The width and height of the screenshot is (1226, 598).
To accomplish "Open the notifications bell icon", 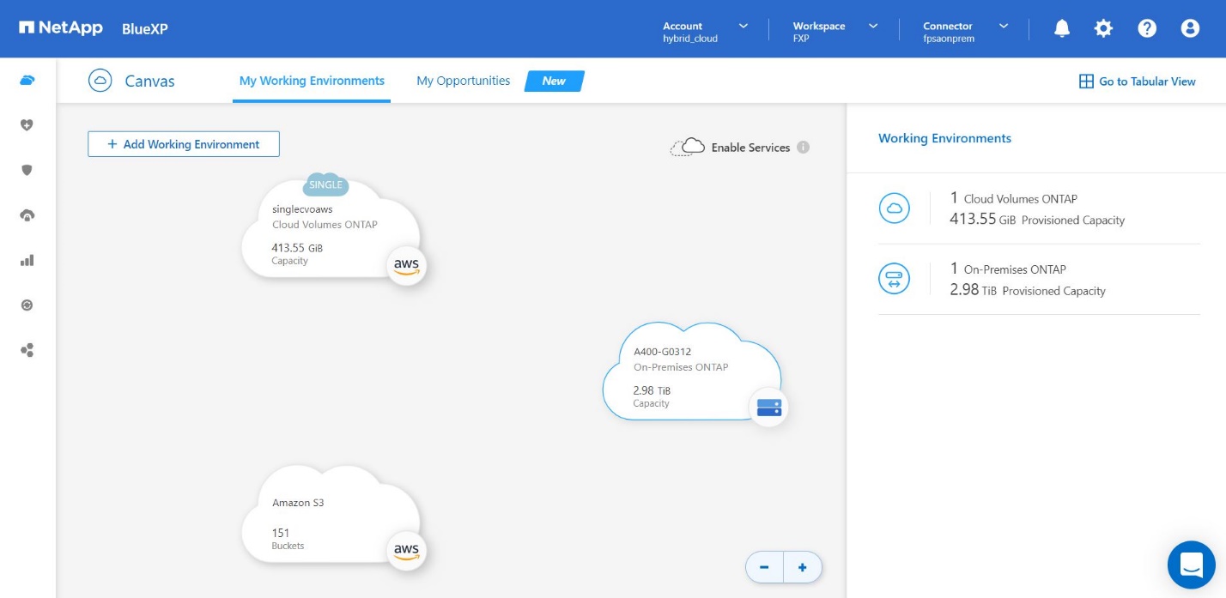I will pos(1062,28).
